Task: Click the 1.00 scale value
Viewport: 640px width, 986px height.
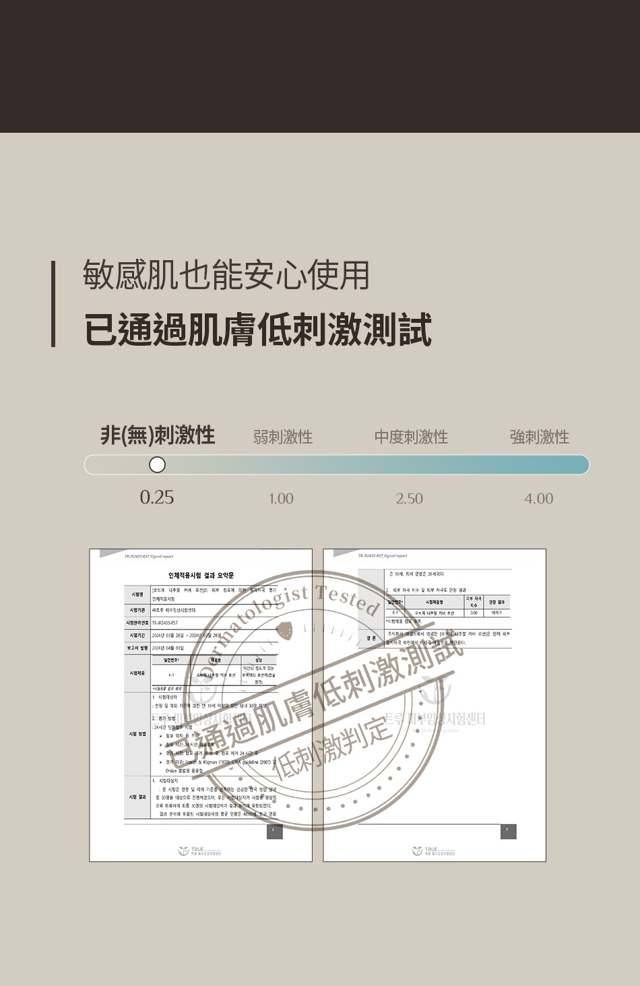Action: pyautogui.click(x=281, y=499)
